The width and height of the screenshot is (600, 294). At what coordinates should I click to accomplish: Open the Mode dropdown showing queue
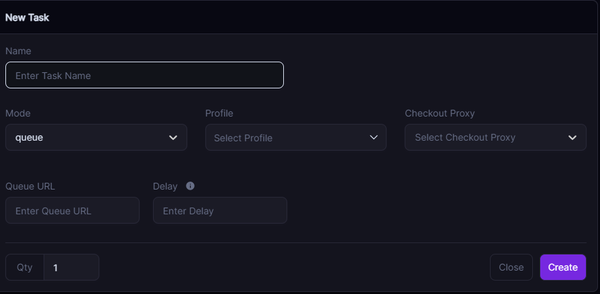96,137
